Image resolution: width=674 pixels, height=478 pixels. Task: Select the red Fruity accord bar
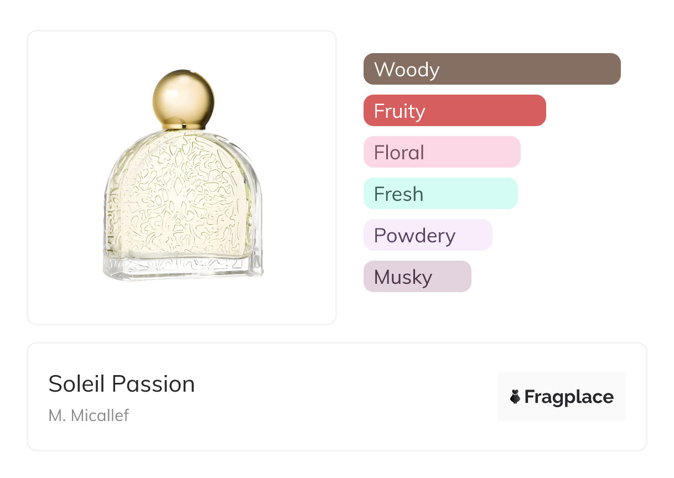(454, 111)
